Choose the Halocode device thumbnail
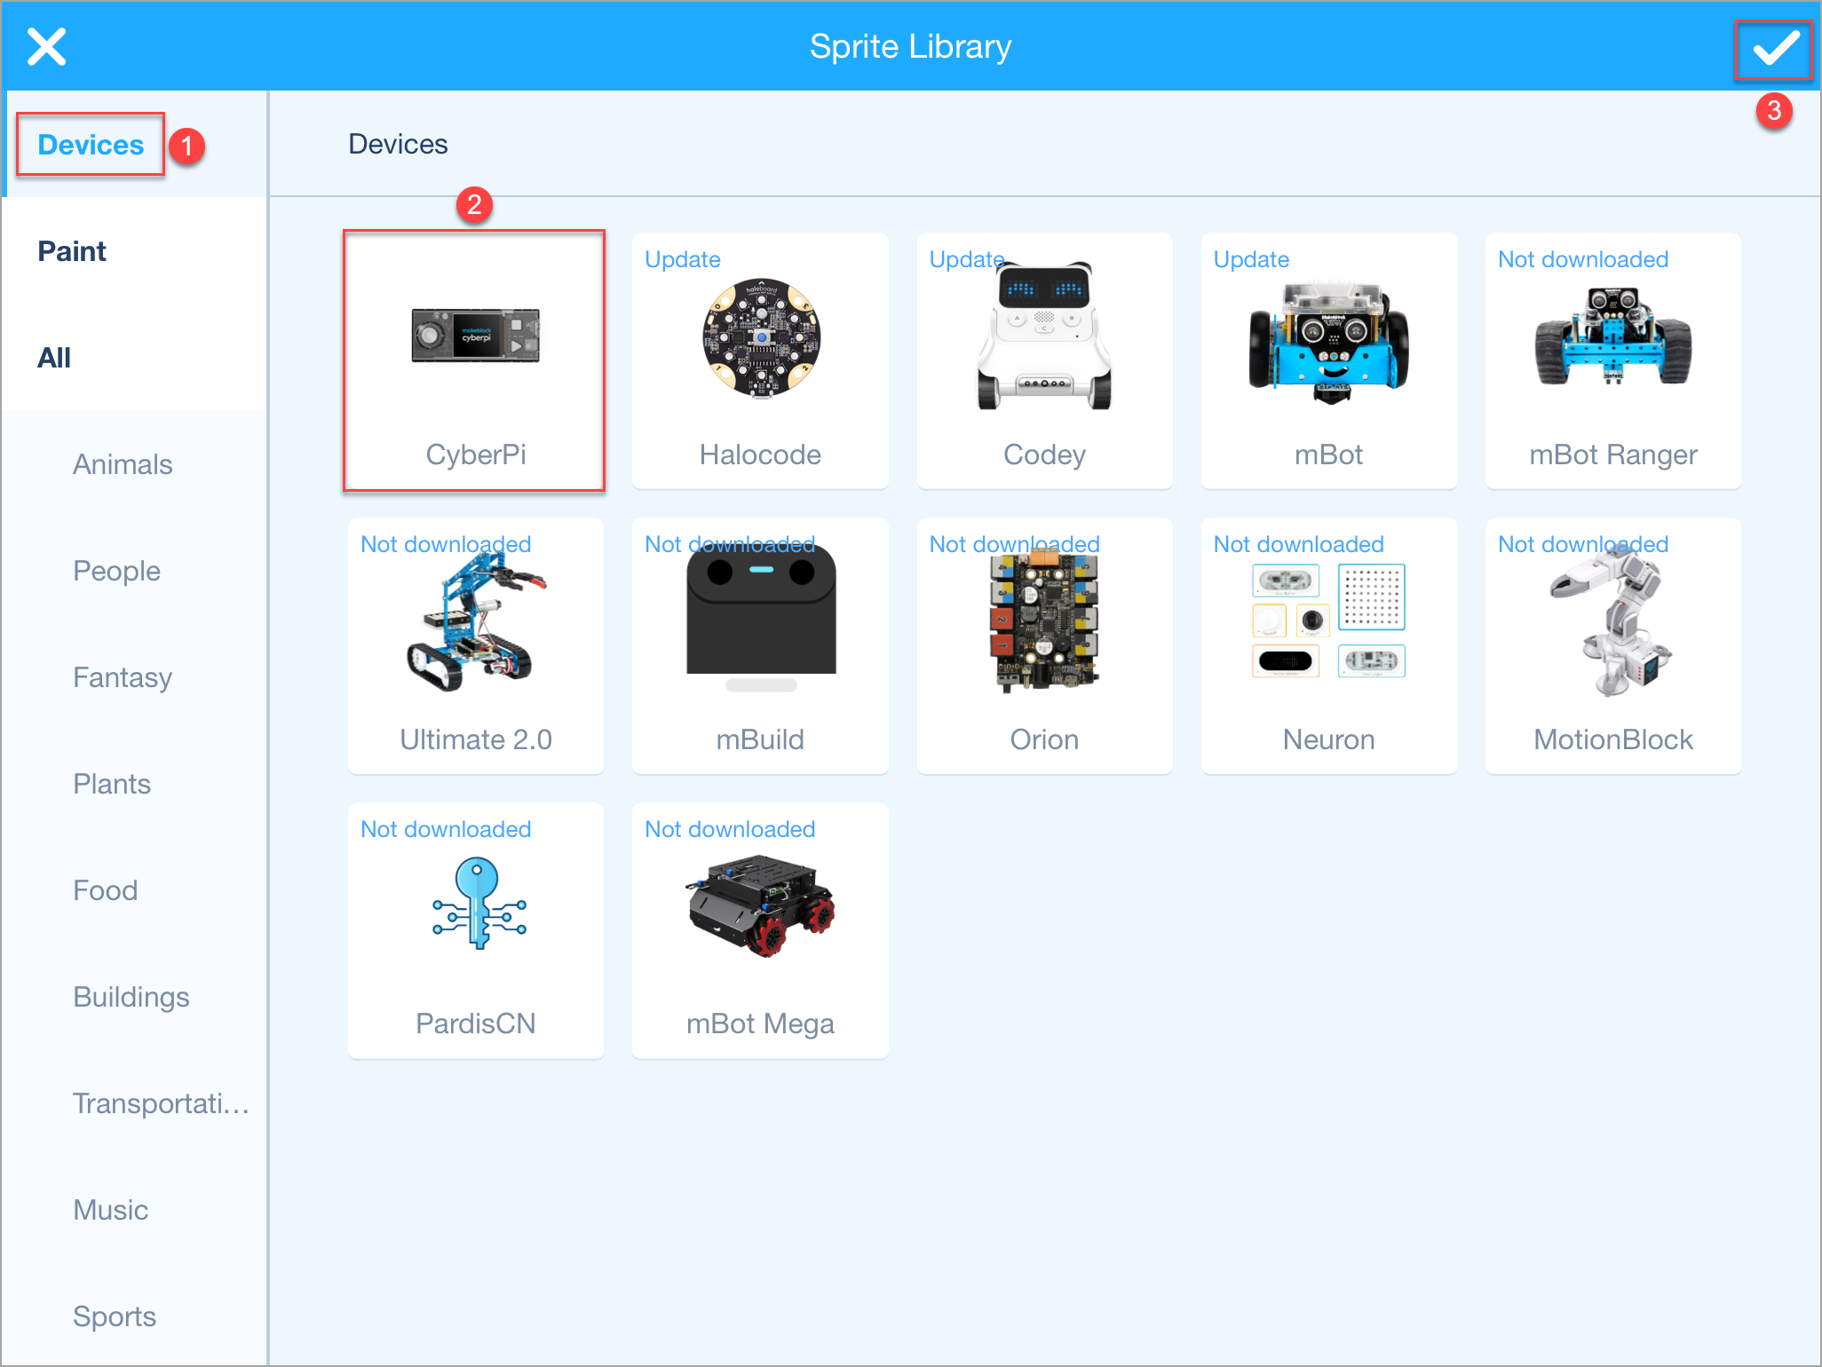This screenshot has height=1367, width=1822. tap(760, 360)
